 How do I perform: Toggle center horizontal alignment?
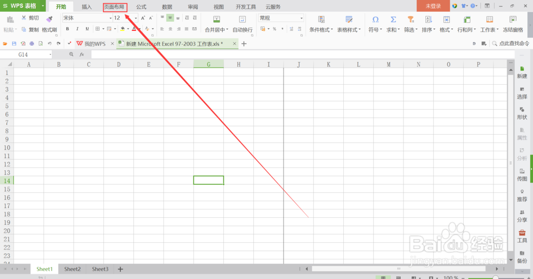pyautogui.click(x=171, y=29)
